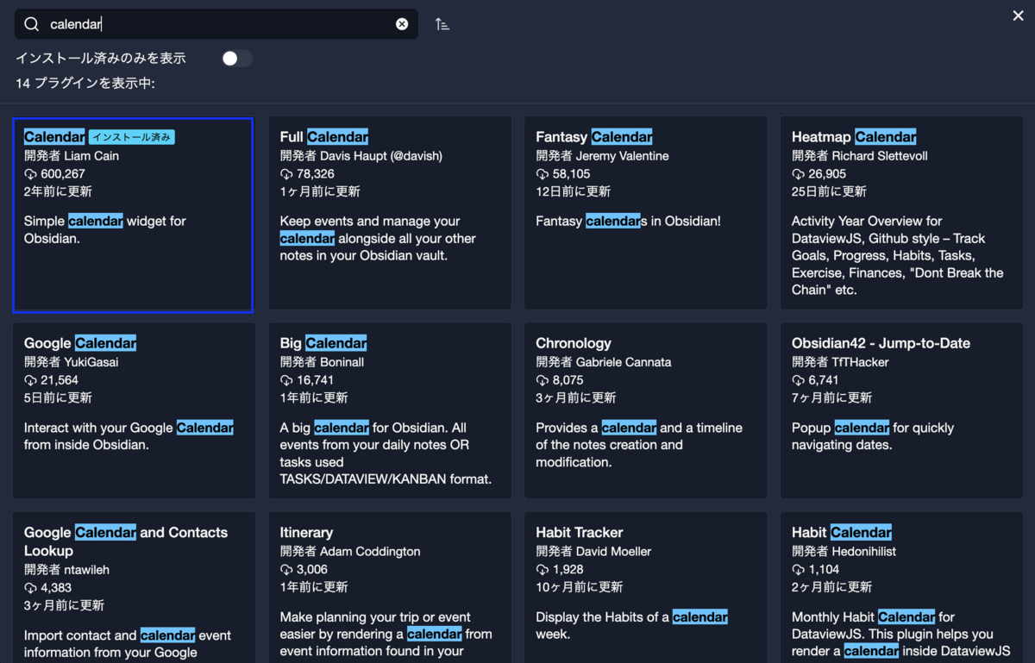Click download icon beside 16,741

(x=286, y=380)
